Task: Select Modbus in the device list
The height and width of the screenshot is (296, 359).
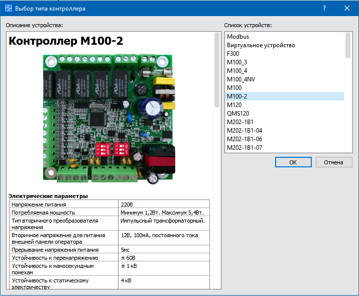Action: 237,37
